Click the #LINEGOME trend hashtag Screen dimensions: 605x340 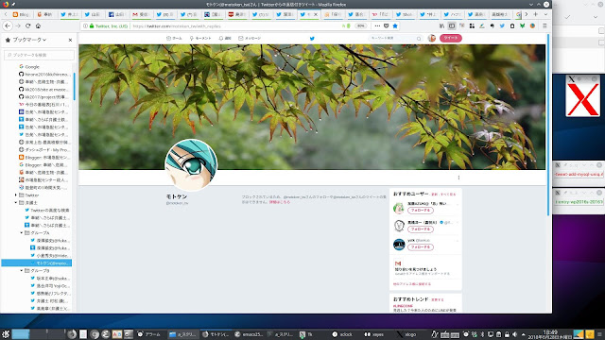(403, 306)
